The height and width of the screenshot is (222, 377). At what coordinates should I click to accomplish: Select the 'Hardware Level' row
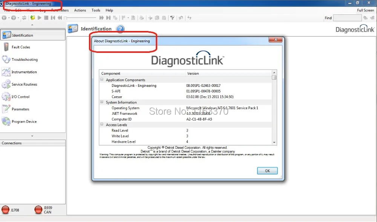[x=185, y=142]
